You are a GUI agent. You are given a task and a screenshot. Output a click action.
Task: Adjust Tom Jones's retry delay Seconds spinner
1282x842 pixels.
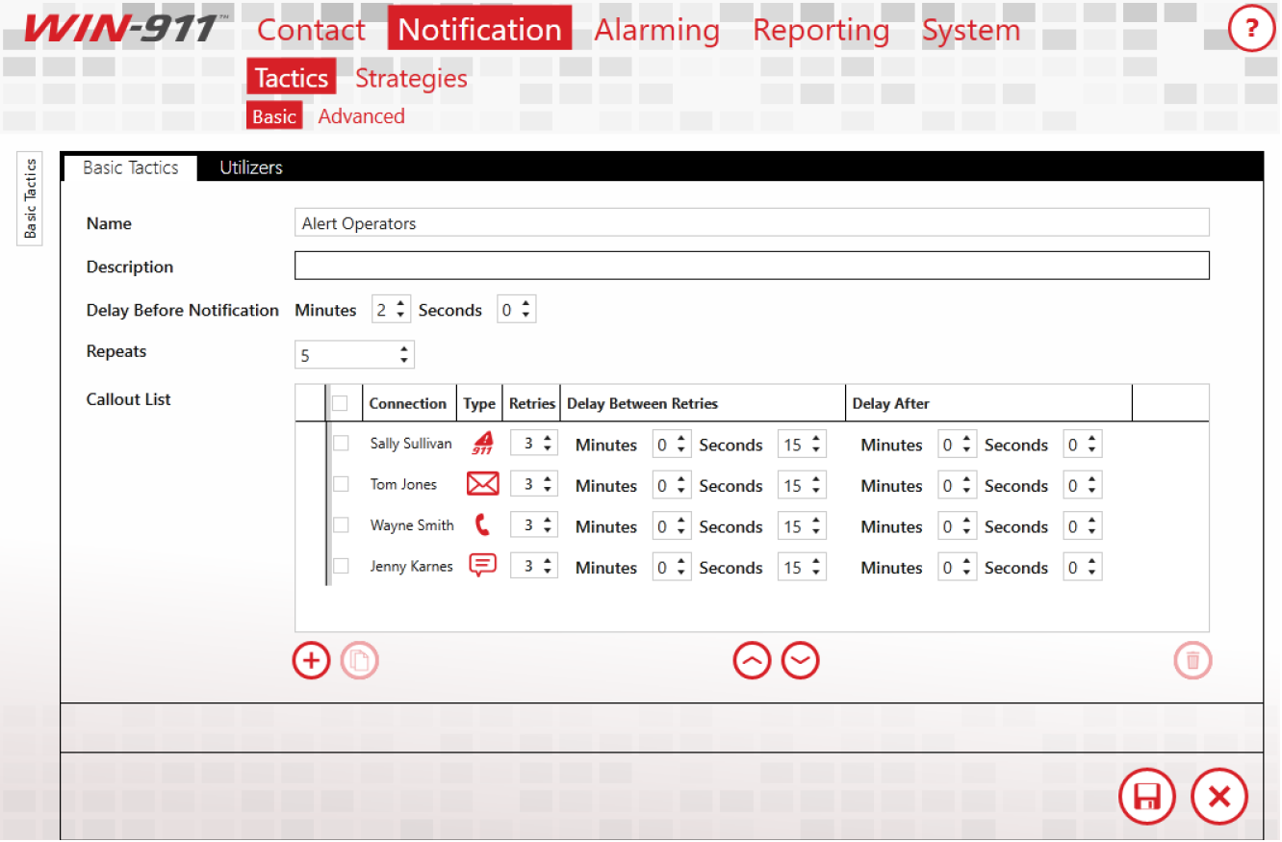(802, 486)
